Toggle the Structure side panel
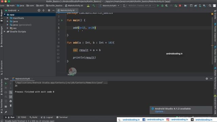This screenshot has width=217, height=122. click(x=1, y=68)
